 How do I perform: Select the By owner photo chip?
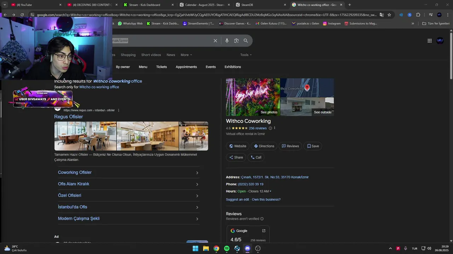coord(122,67)
